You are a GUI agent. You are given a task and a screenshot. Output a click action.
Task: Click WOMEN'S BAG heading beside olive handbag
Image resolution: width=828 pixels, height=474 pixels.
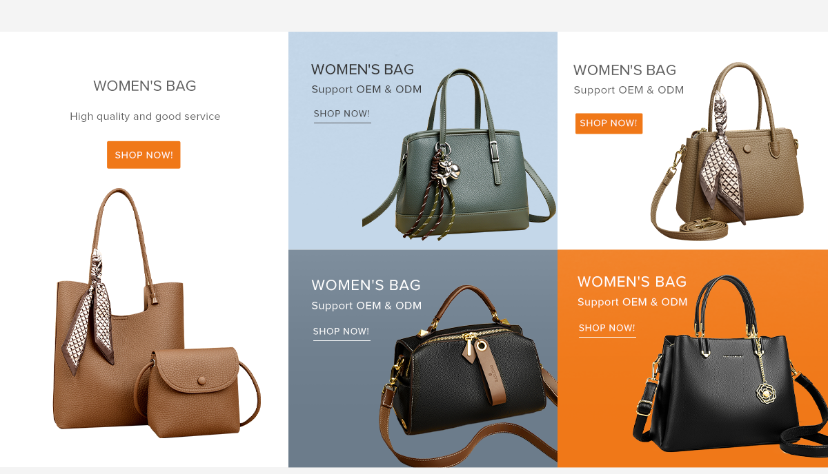click(624, 70)
